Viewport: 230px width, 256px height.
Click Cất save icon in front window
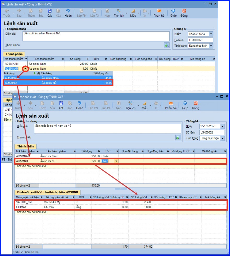(61, 103)
